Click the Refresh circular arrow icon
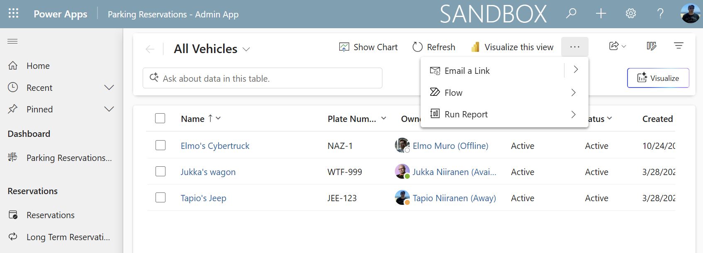The height and width of the screenshot is (253, 703). (418, 47)
